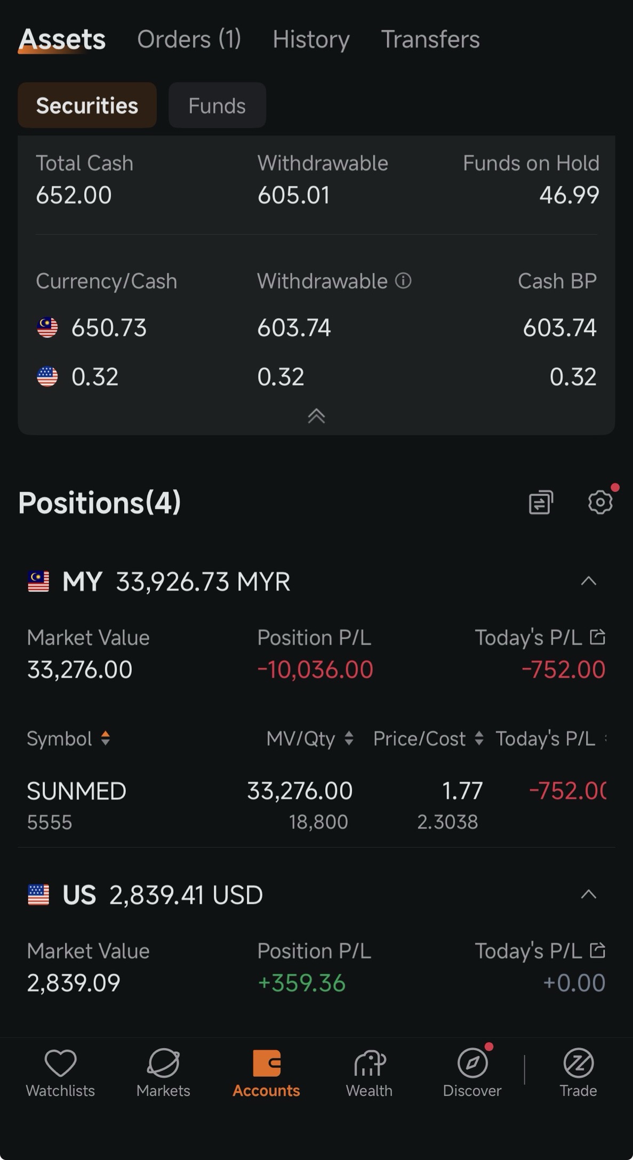Collapse the US positions section
The height and width of the screenshot is (1160, 633).
588,894
